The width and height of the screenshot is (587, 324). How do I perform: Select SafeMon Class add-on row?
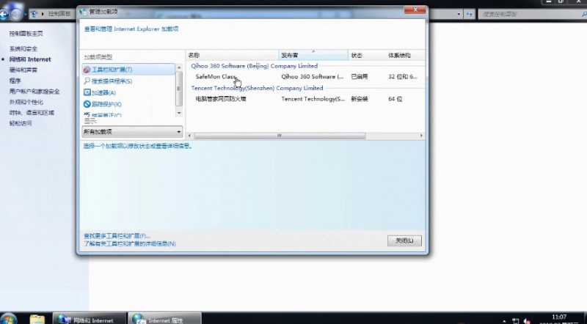pos(305,77)
